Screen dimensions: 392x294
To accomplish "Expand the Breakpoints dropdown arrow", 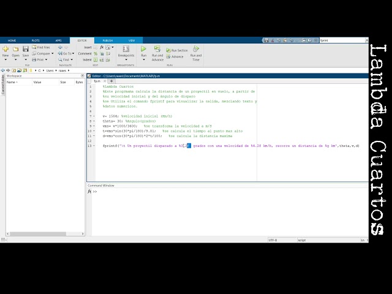I will point(126,60).
